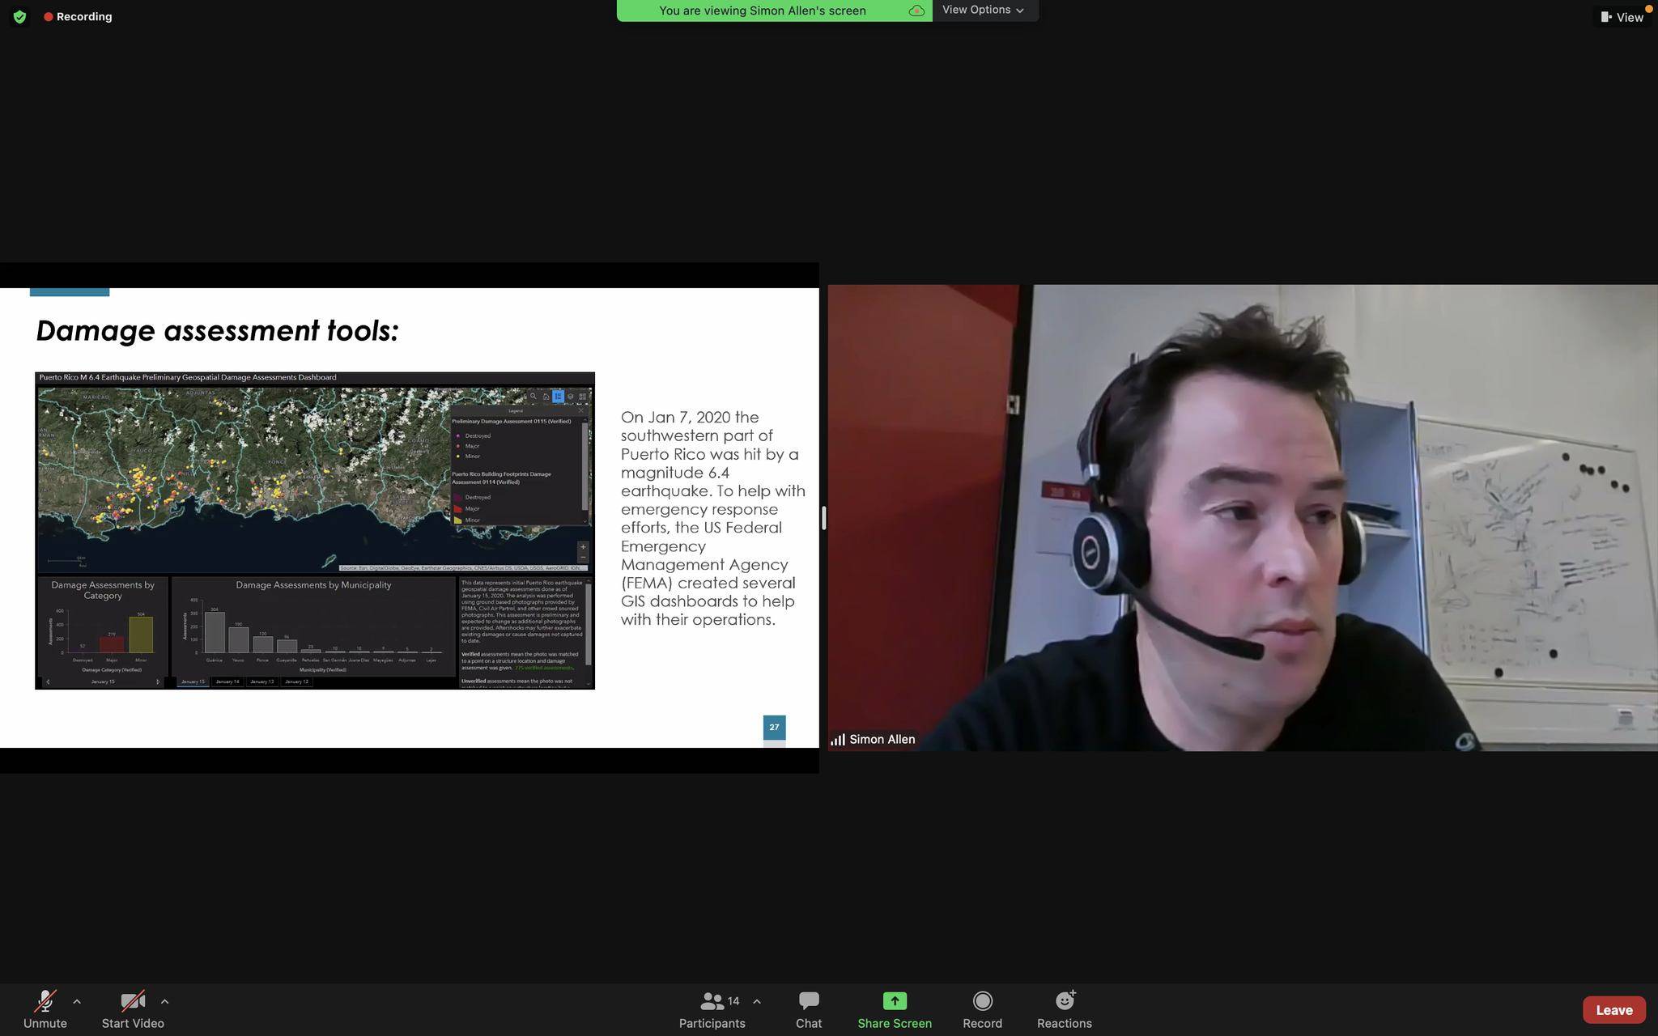Select Simon Allen's video thumbnail

tap(1242, 518)
